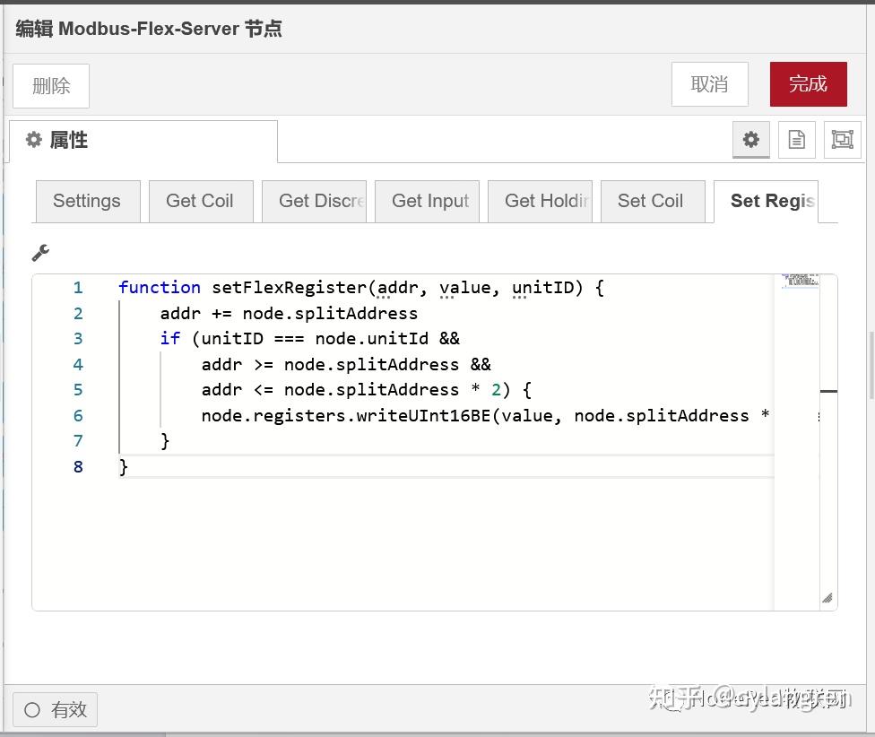This screenshot has width=875, height=737.
Task: Select keyword 'function' on line 1
Action: (160, 287)
